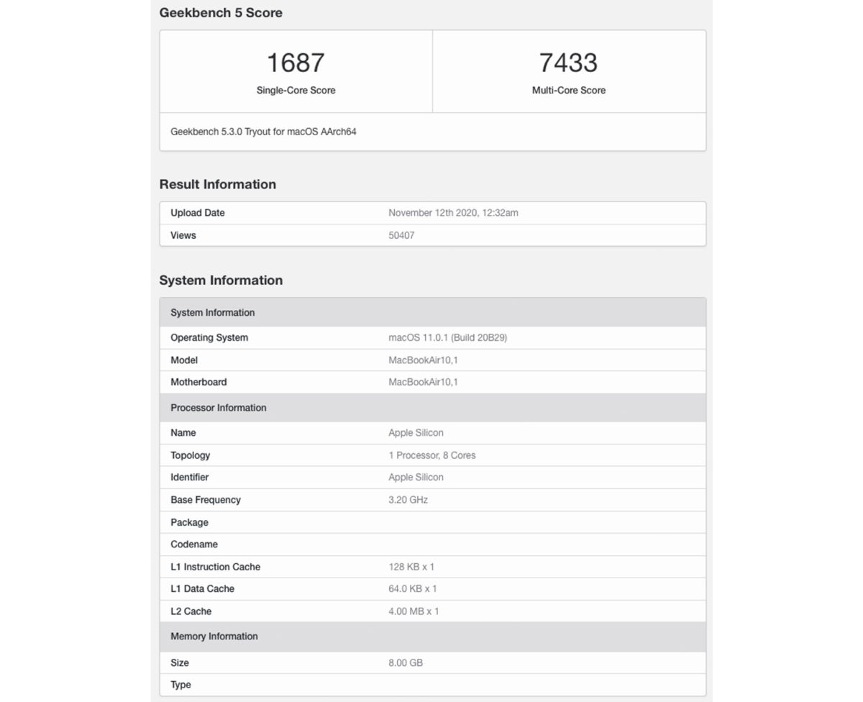Click the L2 Cache label
Viewport: 863px width, 702px height.
[191, 611]
